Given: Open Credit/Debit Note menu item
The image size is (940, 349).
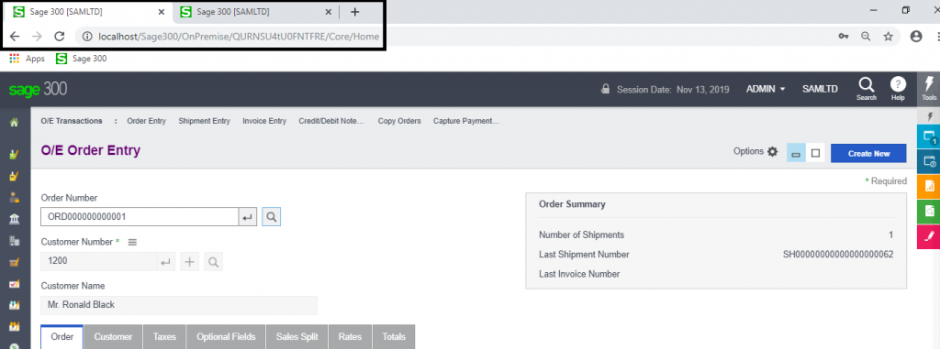Looking at the screenshot, I should pyautogui.click(x=331, y=121).
